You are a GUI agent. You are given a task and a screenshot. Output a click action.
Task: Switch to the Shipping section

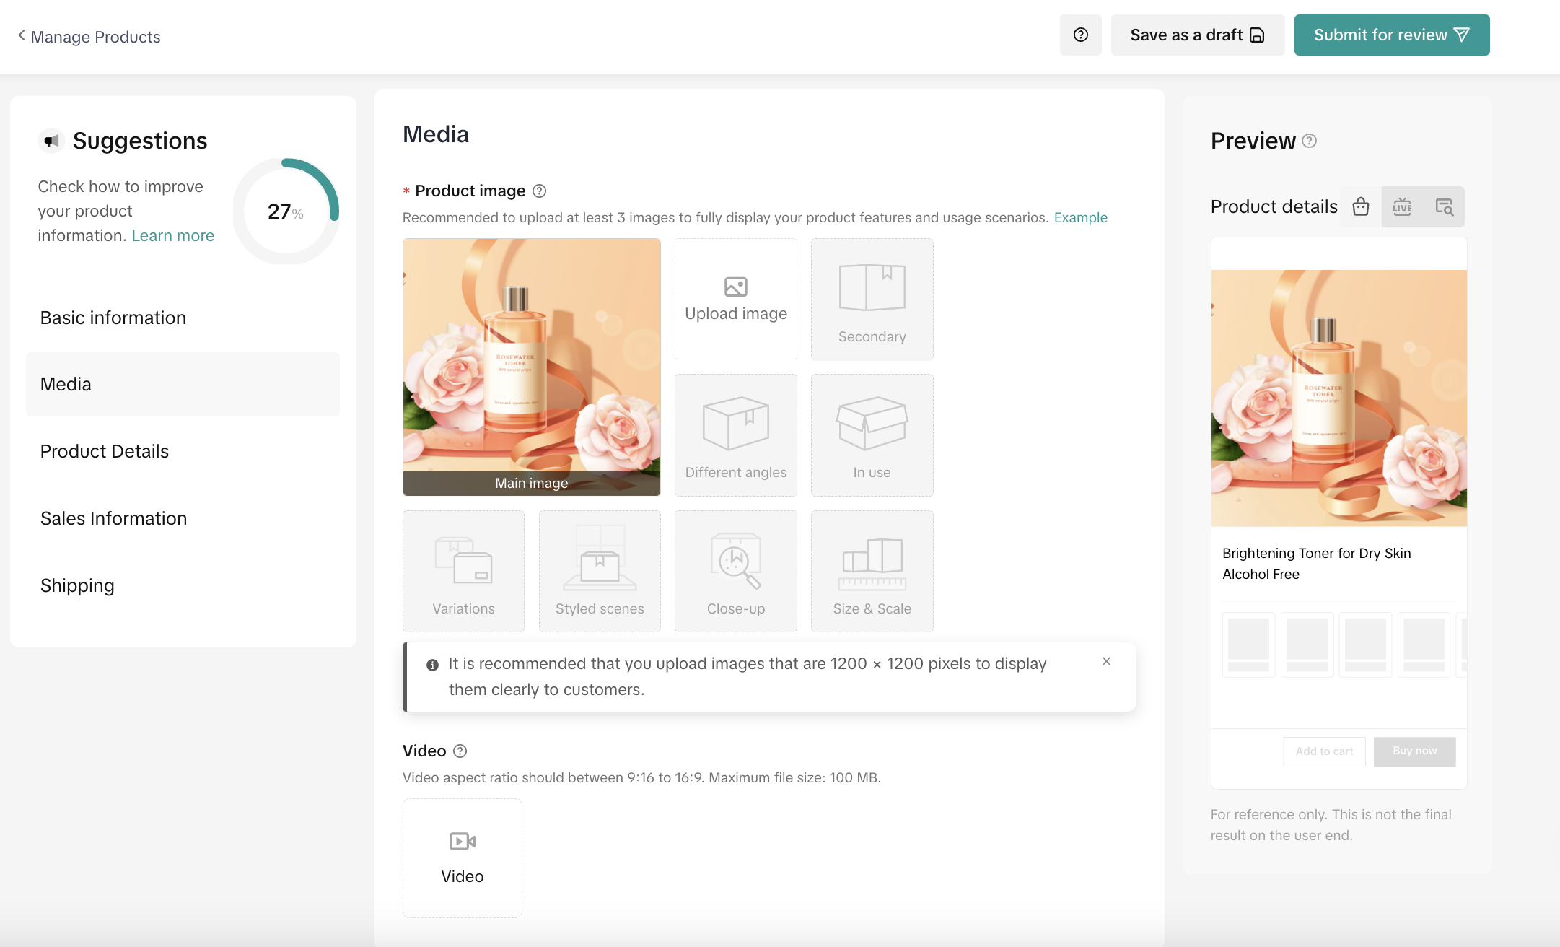77,585
